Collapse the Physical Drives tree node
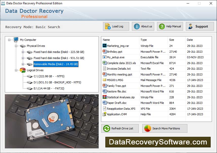The width and height of the screenshot is (217, 153). click(x=16, y=46)
